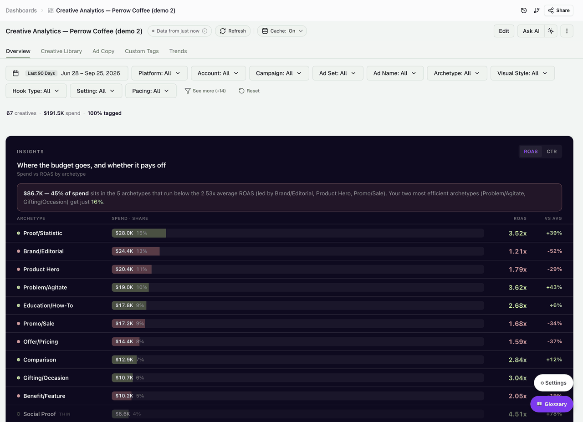The image size is (583, 422).
Task: Open the version history clock icon
Action: coord(524,10)
